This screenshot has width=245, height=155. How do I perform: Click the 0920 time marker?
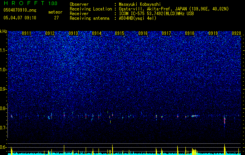click(x=236, y=33)
